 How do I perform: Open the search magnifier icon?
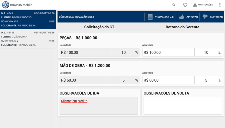tap(174, 5)
